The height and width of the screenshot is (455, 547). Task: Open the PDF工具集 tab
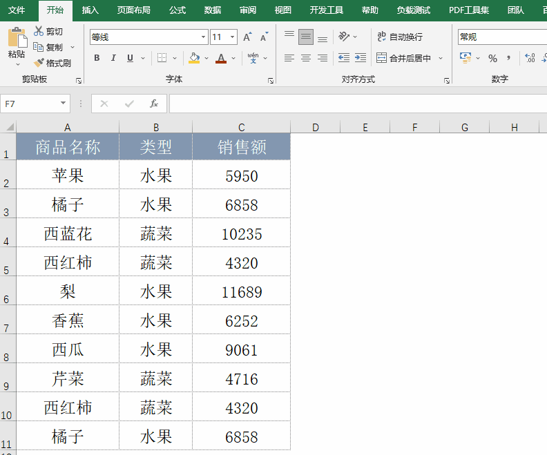469,10
